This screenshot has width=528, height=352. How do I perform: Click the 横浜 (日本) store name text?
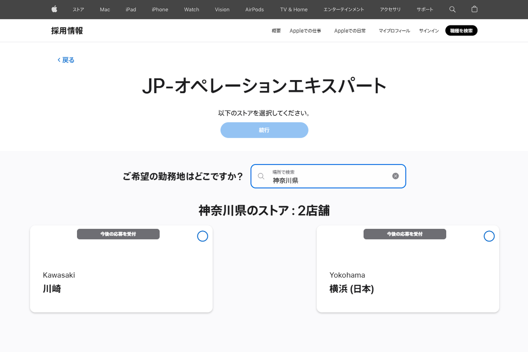(352, 289)
